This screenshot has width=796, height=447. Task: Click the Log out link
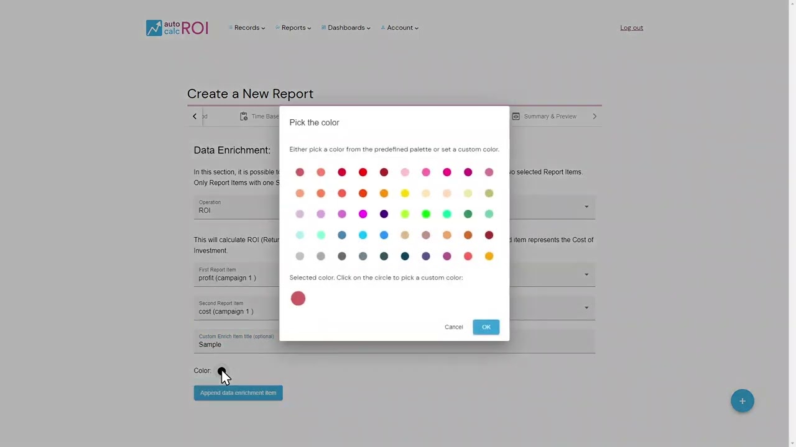point(631,27)
